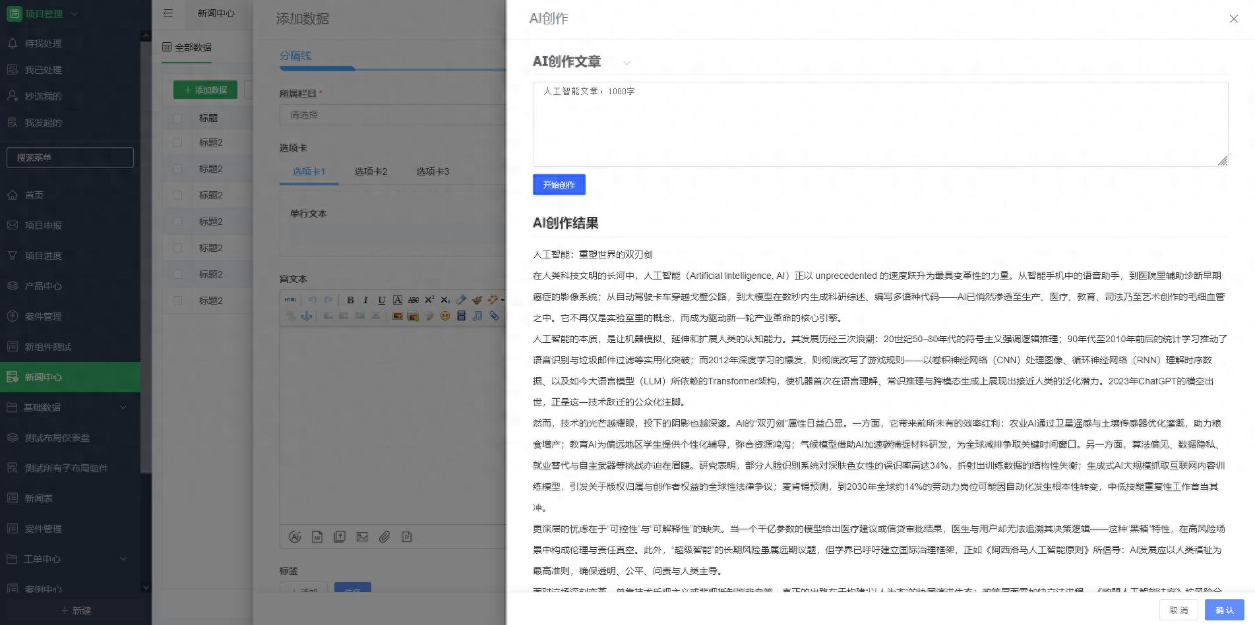
Task: Open the 所属栏目 selection dropdown
Action: [394, 115]
